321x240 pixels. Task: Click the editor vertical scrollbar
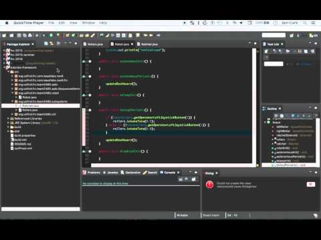coord(254,106)
